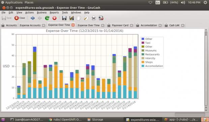Switch to the app ruby taskbar window
The height and width of the screenshot is (122, 209).
click(x=181, y=120)
